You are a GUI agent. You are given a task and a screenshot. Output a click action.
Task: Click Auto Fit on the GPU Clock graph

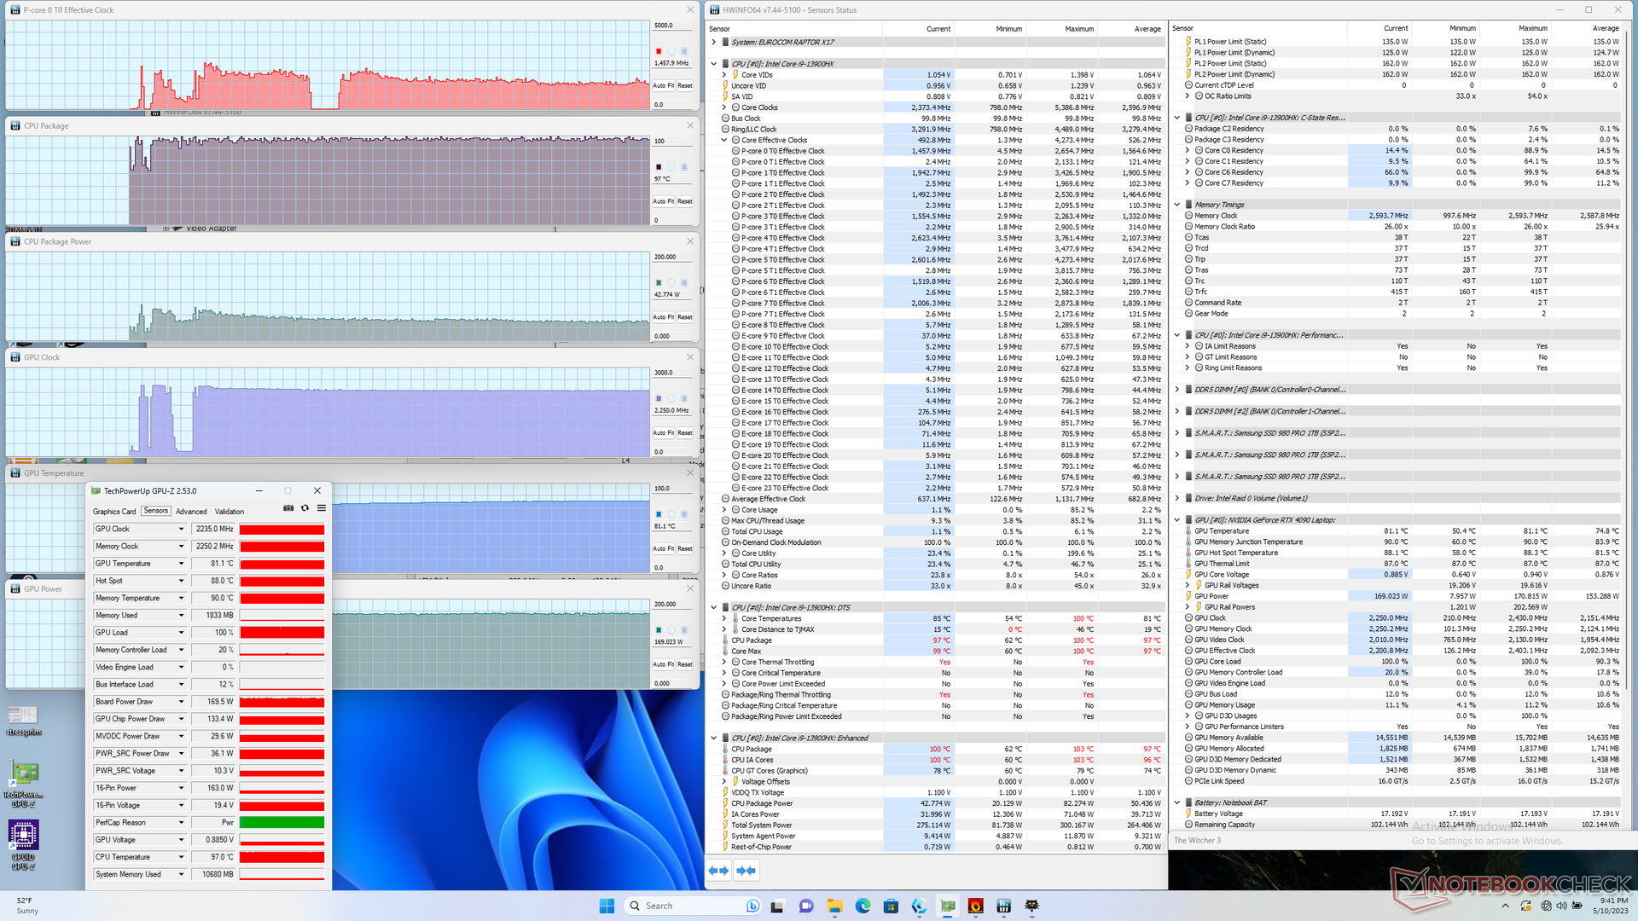click(x=663, y=433)
